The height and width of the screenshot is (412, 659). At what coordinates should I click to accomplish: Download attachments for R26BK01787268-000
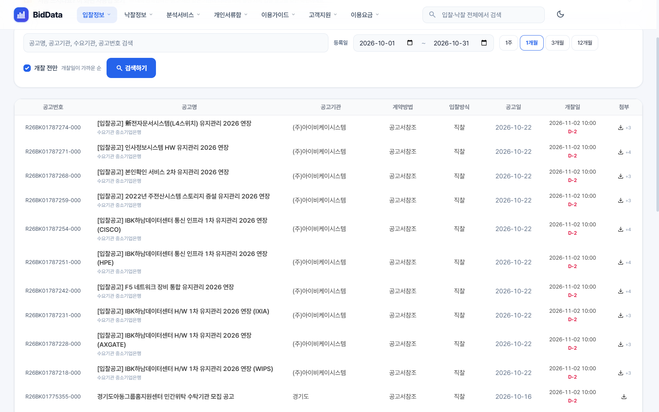pos(621,176)
